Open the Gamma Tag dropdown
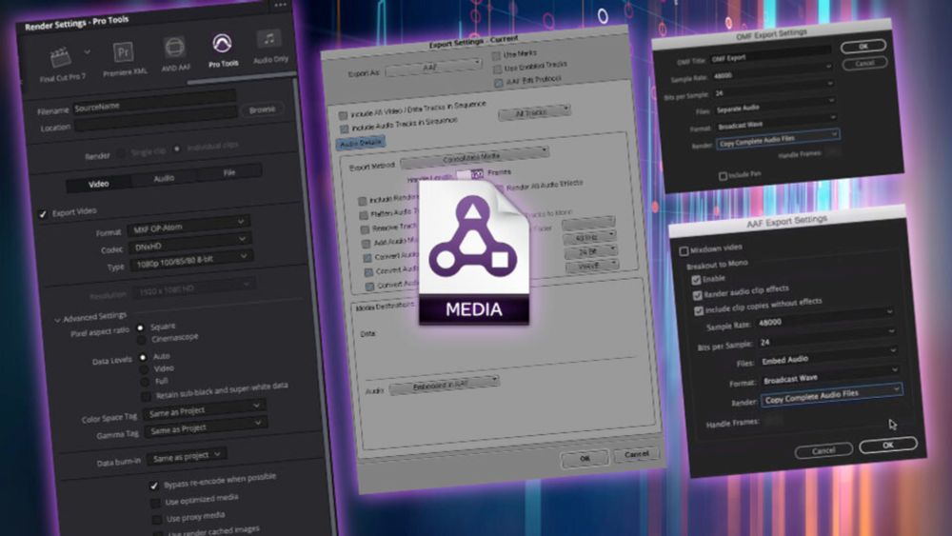The image size is (952, 536). point(207,427)
